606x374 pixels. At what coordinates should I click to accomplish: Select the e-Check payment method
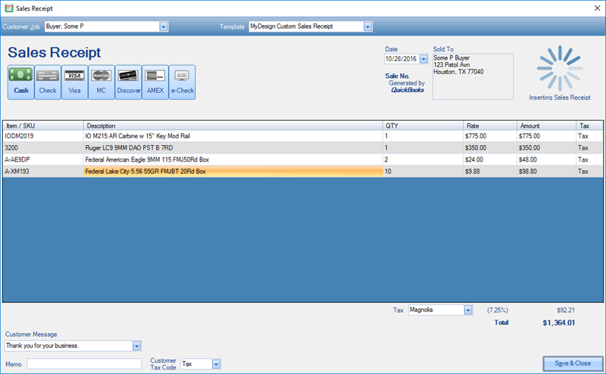click(x=182, y=82)
